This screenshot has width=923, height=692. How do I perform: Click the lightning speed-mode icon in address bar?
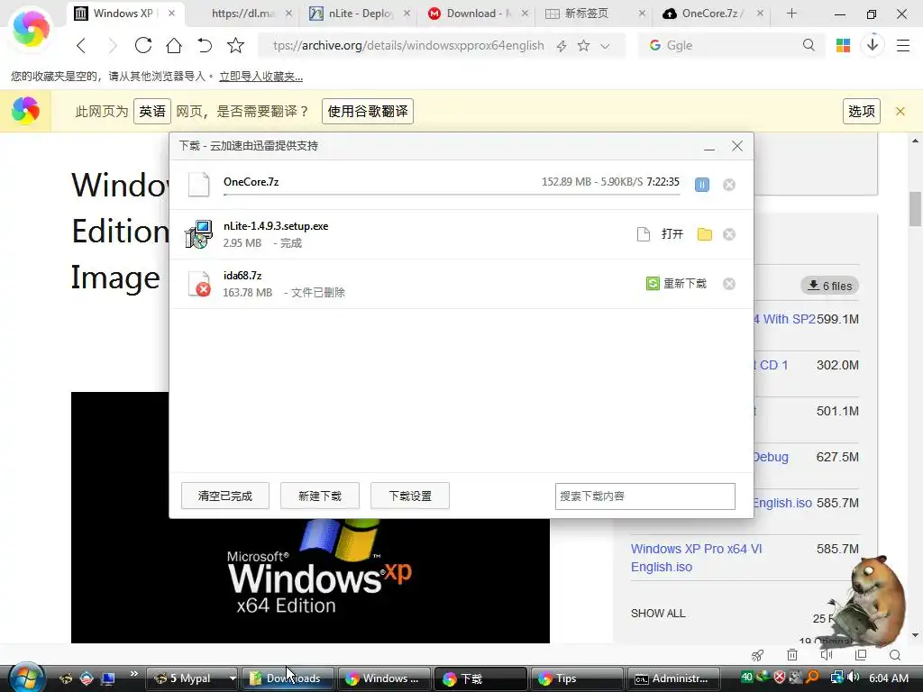click(562, 46)
